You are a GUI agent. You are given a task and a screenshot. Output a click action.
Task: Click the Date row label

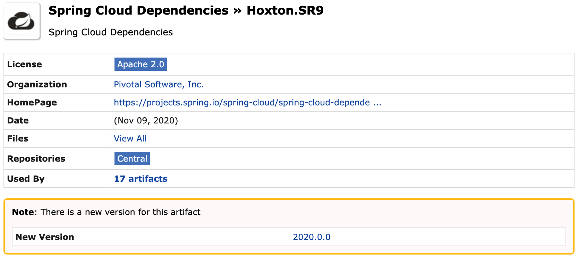point(18,120)
